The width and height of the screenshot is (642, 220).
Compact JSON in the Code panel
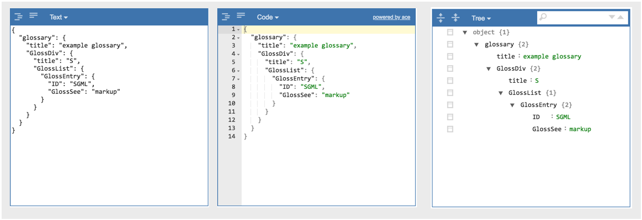[x=241, y=15]
